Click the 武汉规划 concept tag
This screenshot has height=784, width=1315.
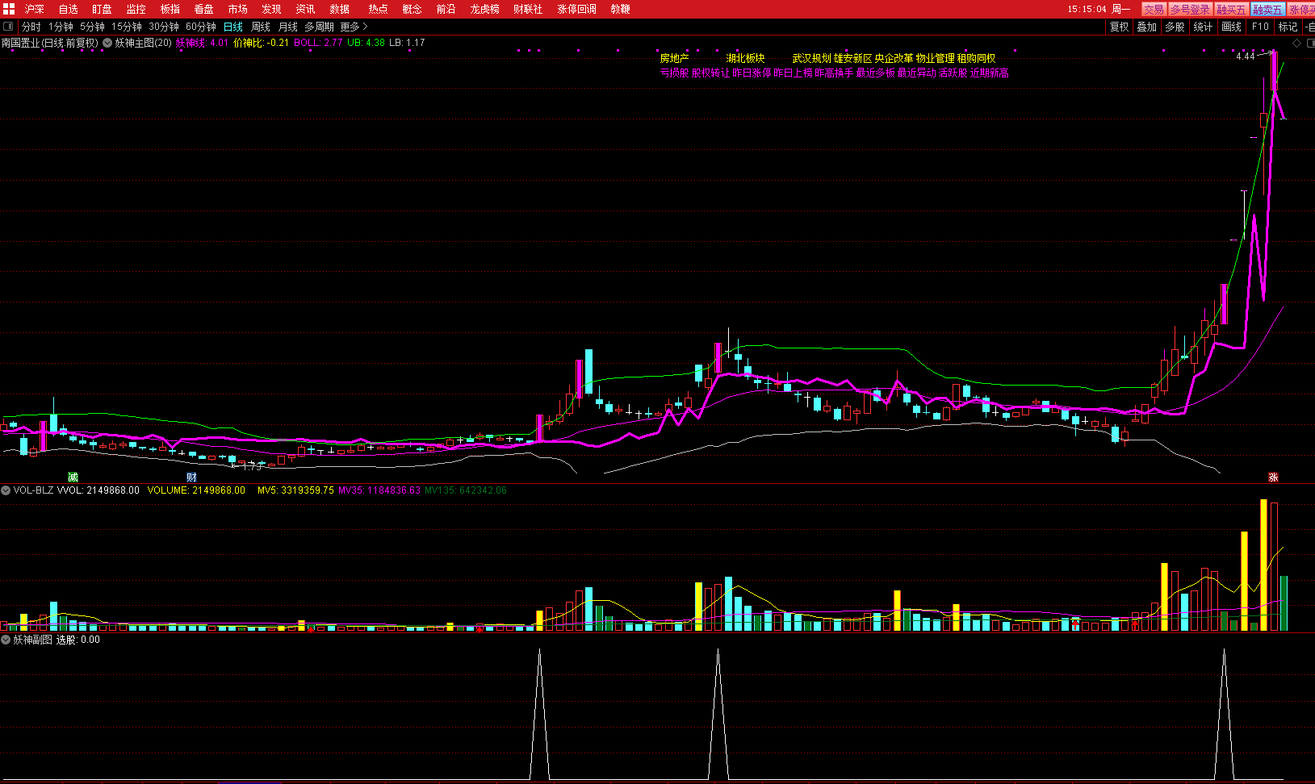pyautogui.click(x=811, y=58)
